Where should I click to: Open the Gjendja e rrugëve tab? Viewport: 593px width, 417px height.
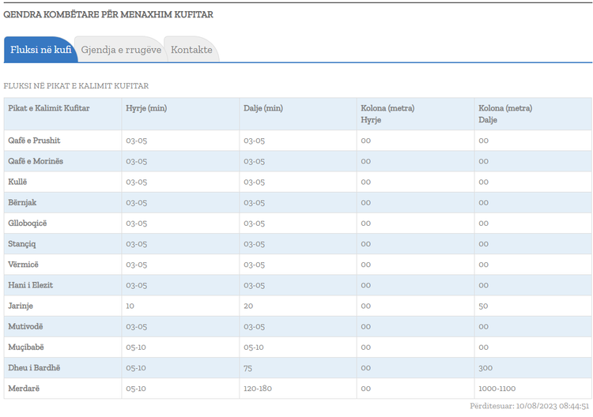pos(121,50)
